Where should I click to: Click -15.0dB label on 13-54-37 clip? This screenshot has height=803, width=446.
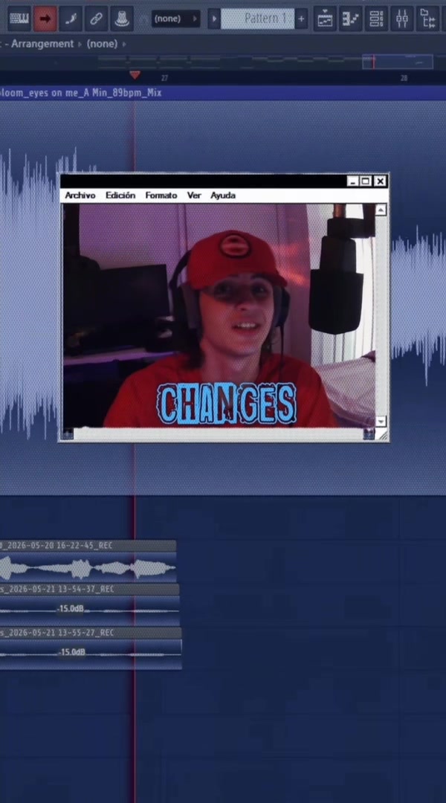tap(71, 609)
